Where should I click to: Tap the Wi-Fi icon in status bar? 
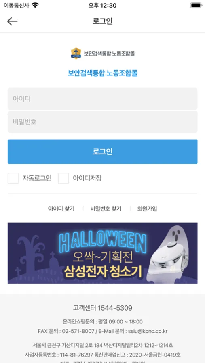pyautogui.click(x=35, y=5)
